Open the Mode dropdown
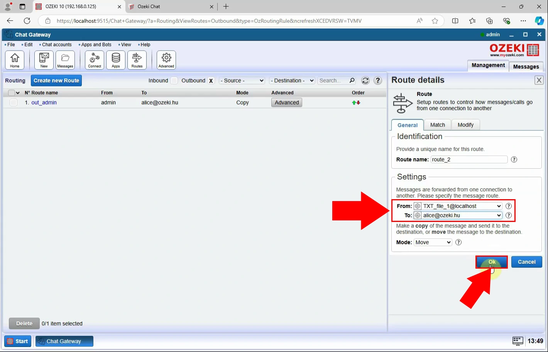Image resolution: width=548 pixels, height=352 pixels. pyautogui.click(x=433, y=242)
